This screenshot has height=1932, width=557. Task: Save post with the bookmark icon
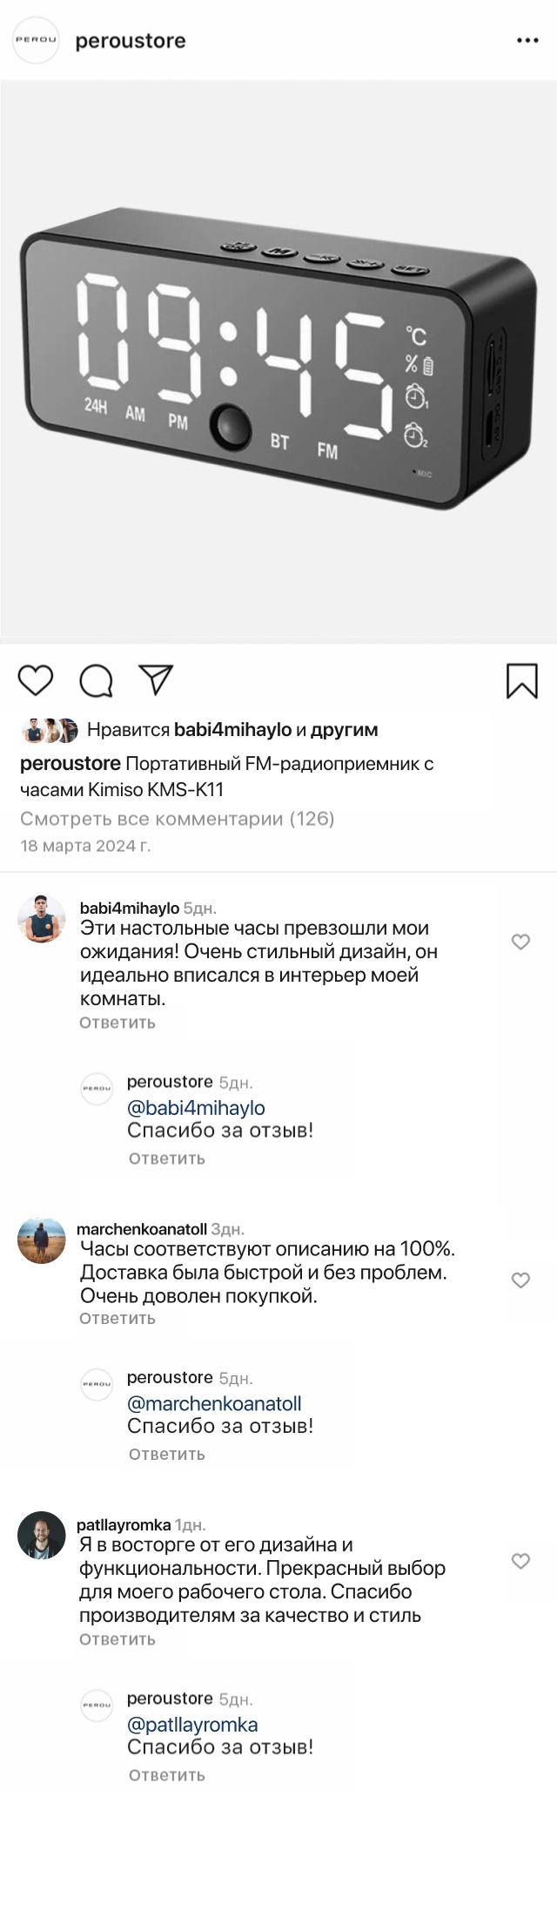[522, 681]
